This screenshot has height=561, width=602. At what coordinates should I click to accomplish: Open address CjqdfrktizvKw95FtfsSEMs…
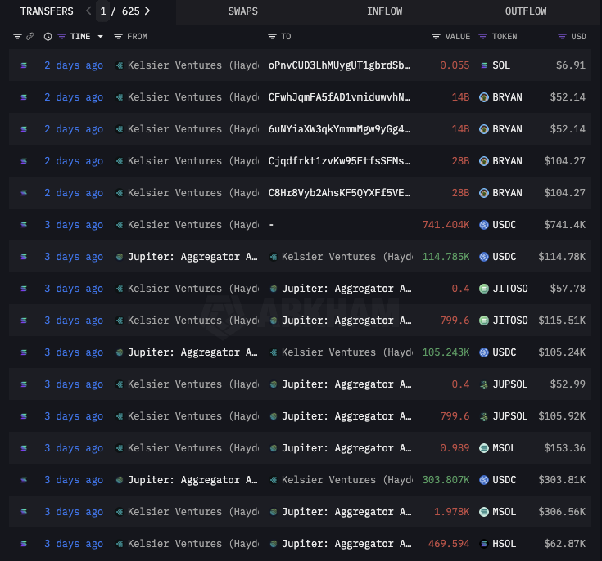coord(339,160)
